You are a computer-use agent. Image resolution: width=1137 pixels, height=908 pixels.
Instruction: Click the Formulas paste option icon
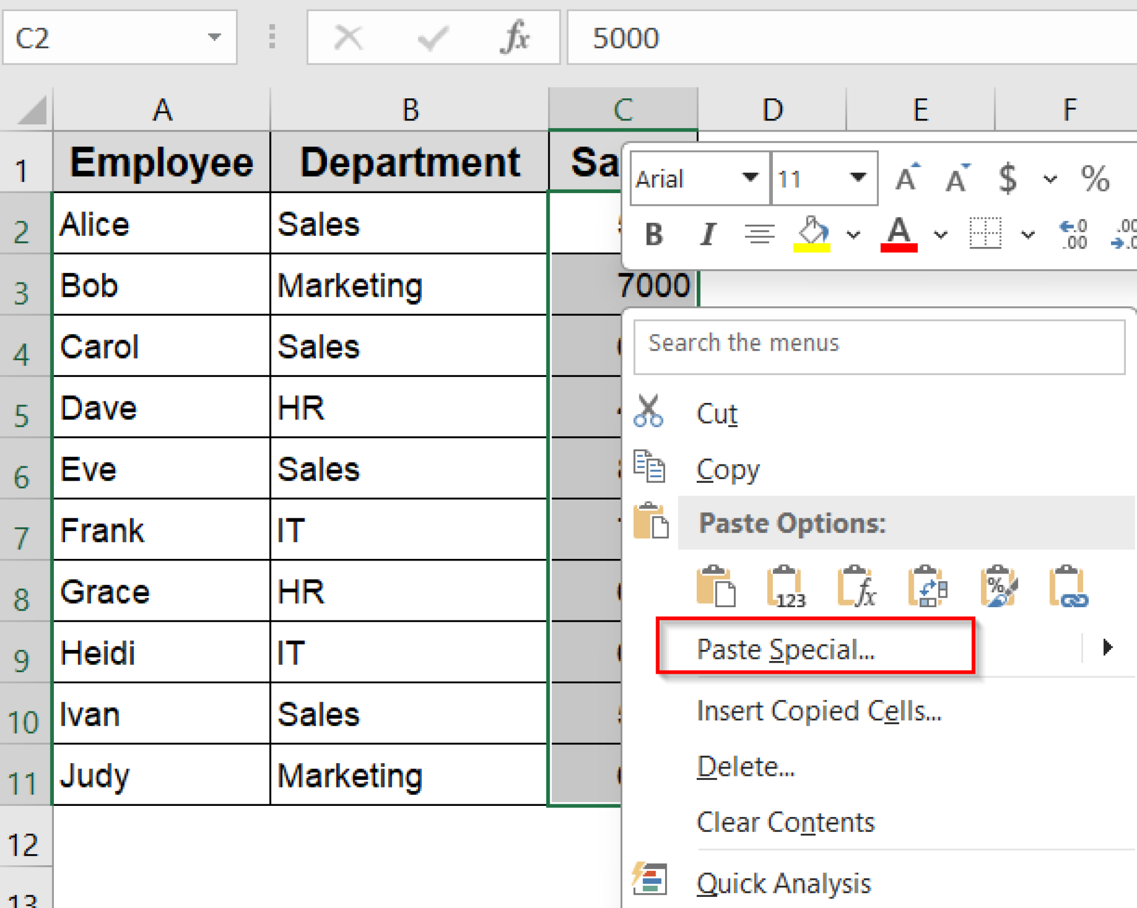(x=856, y=586)
